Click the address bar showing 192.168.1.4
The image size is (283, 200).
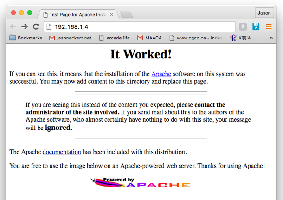(139, 26)
